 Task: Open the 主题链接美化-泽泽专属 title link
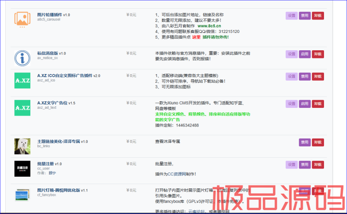coord(59,142)
